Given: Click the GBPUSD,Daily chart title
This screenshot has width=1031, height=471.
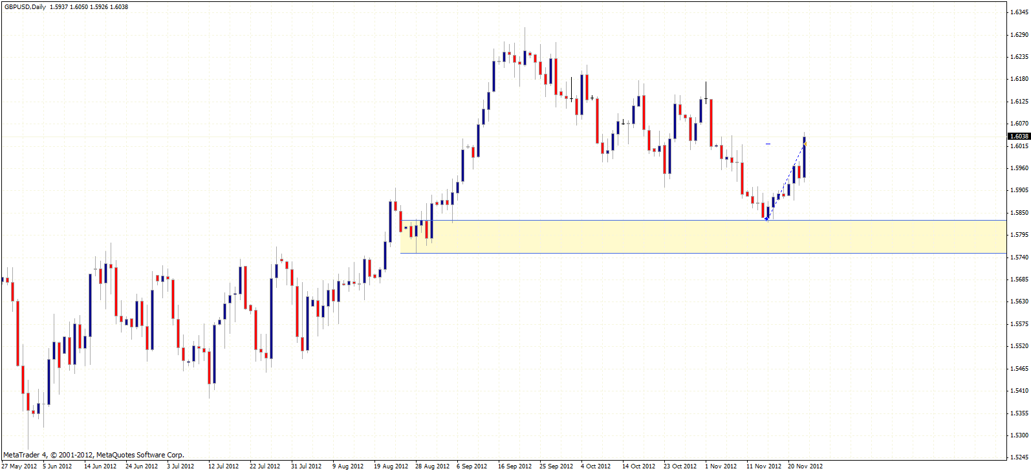Looking at the screenshot, I should (25, 7).
